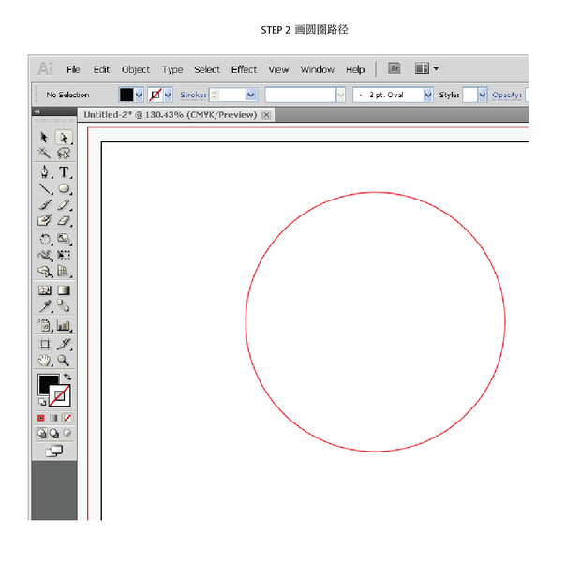This screenshot has width=581, height=563.
Task: Activate the Artboard tool
Action: tap(45, 344)
